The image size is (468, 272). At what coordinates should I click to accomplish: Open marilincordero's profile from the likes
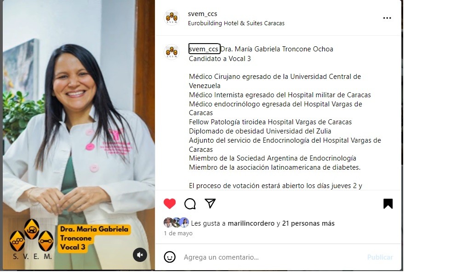pos(251,223)
